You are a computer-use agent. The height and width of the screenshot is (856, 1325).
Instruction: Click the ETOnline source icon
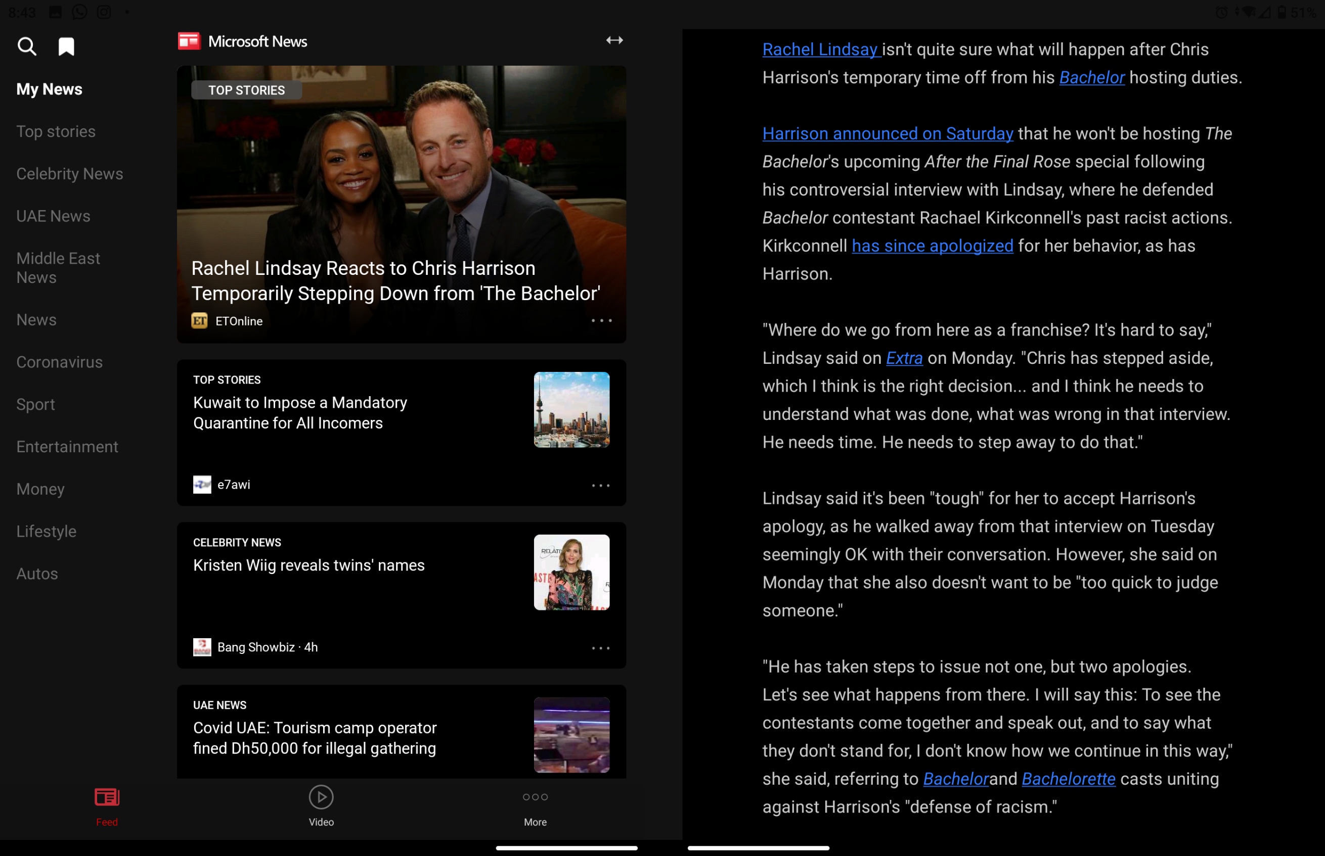pos(199,321)
